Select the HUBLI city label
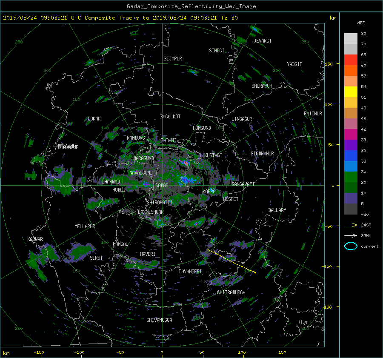This screenshot has width=383, height=358. (x=119, y=190)
